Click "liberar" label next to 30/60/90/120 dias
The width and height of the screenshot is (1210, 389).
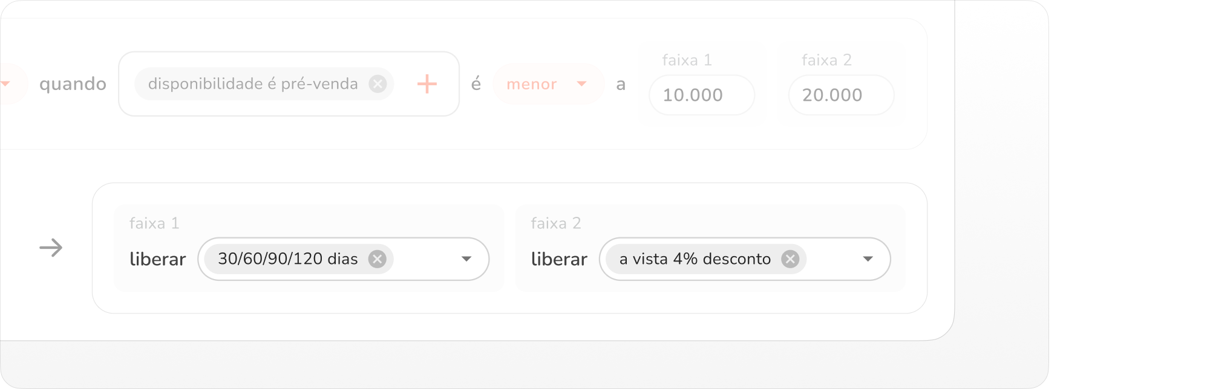click(x=157, y=260)
